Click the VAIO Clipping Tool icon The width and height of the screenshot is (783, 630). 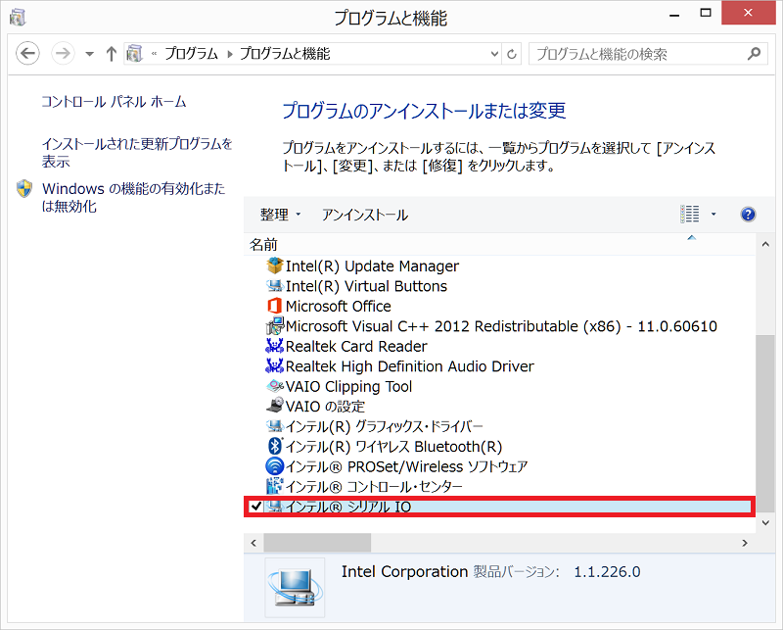click(275, 386)
